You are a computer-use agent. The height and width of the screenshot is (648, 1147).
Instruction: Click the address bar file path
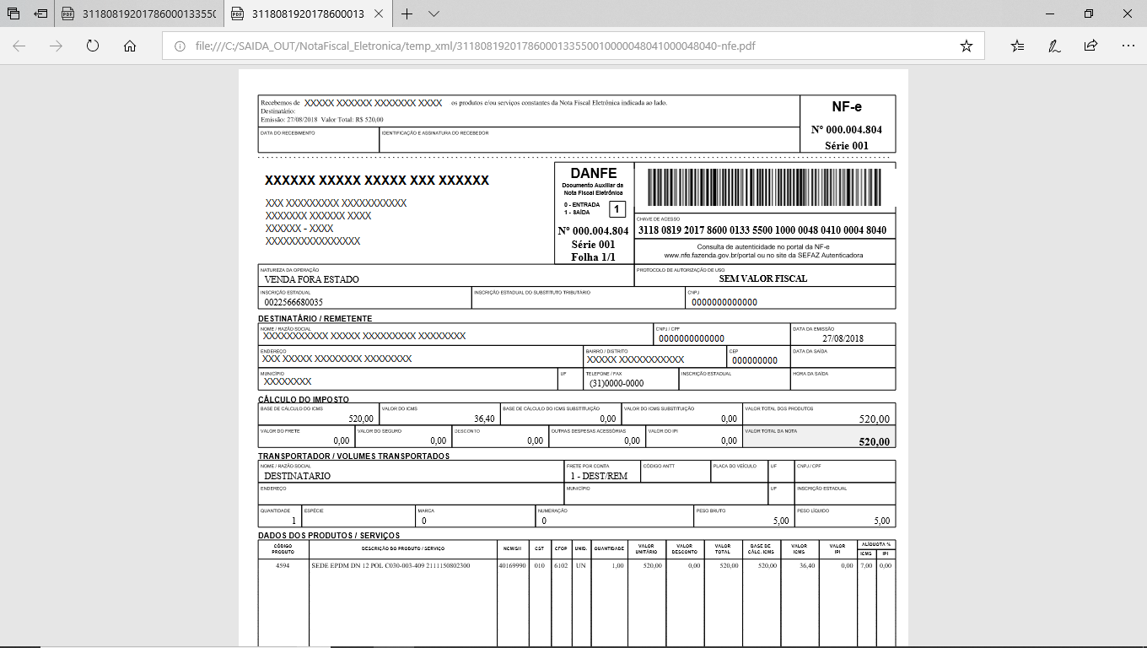tap(475, 46)
